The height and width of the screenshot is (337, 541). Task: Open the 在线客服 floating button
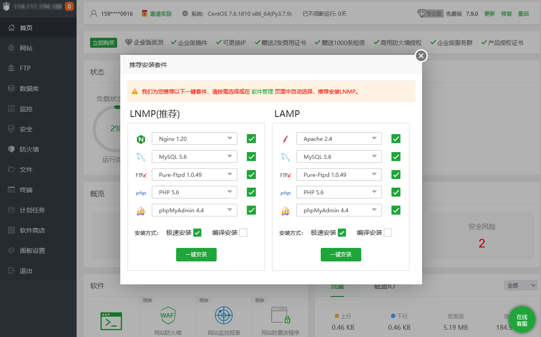(x=522, y=320)
